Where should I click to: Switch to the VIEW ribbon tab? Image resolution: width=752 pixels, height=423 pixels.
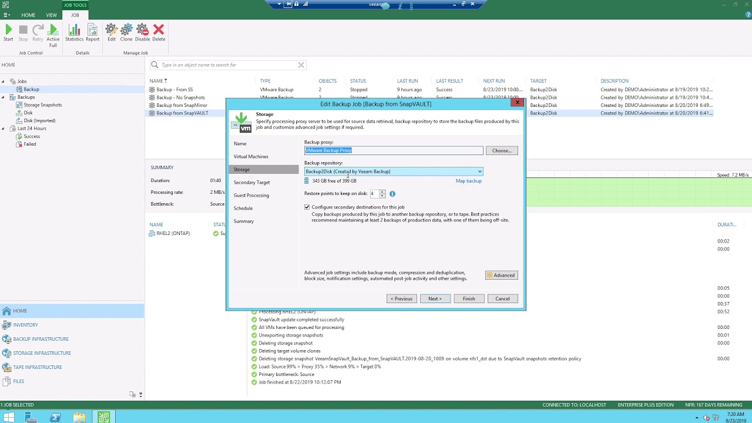tap(52, 15)
